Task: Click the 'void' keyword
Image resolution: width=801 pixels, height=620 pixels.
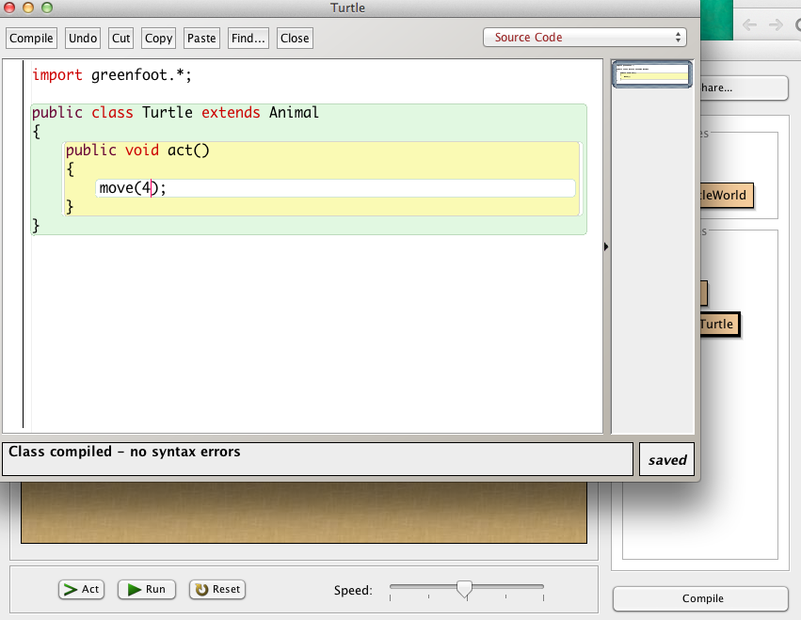Action: click(x=142, y=151)
